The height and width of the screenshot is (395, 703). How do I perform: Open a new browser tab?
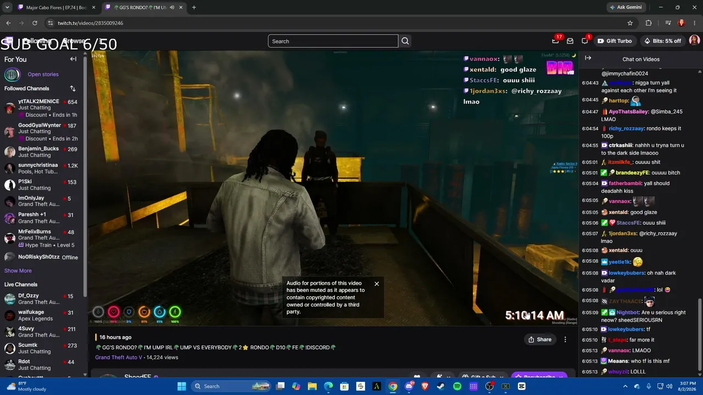pos(194,7)
